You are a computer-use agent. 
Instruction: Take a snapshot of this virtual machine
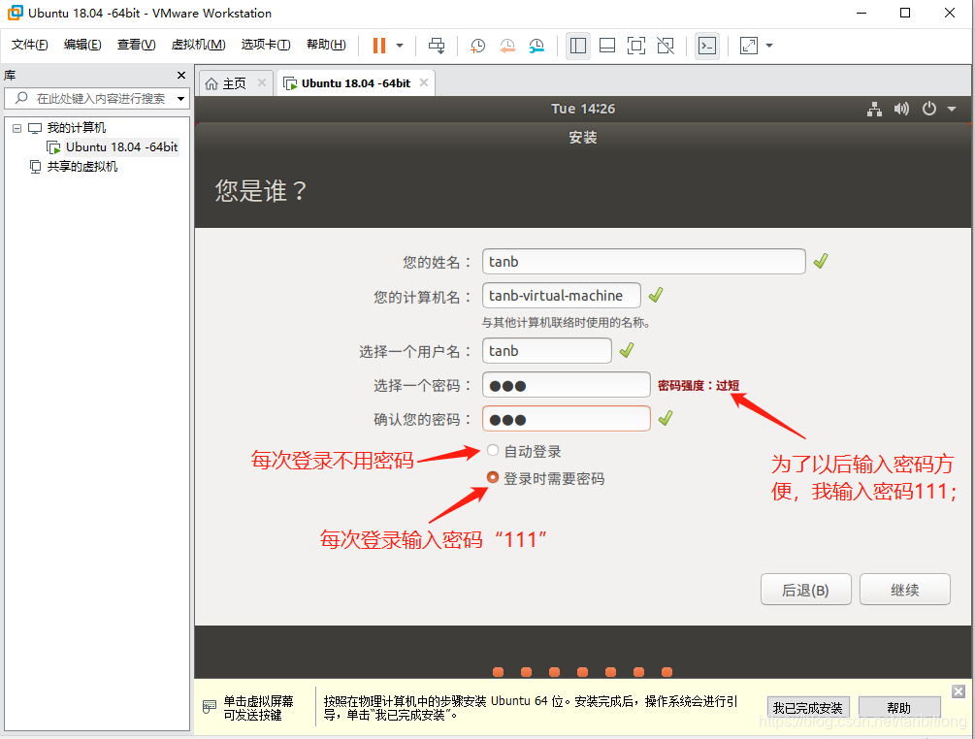476,45
